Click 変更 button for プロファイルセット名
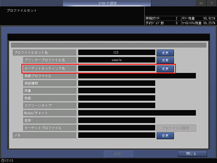This screenshot has height=163, width=217. (x=165, y=53)
